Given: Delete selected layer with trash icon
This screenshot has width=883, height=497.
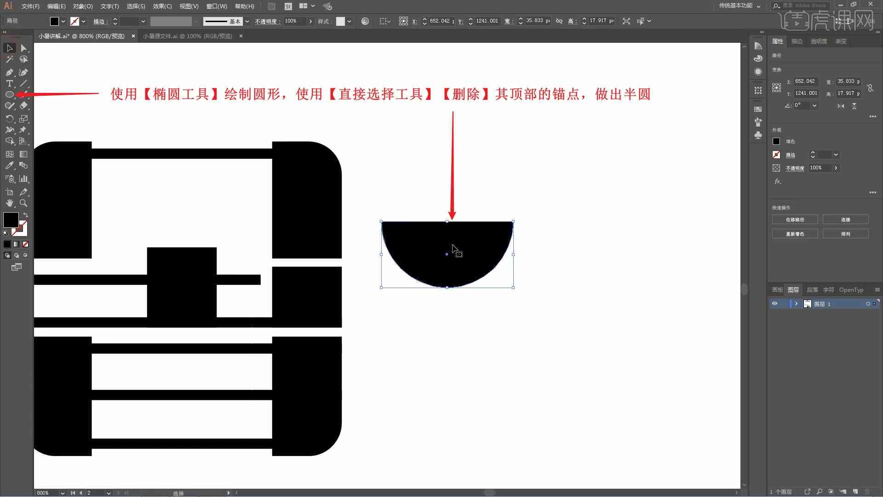Looking at the screenshot, I should (x=867, y=491).
